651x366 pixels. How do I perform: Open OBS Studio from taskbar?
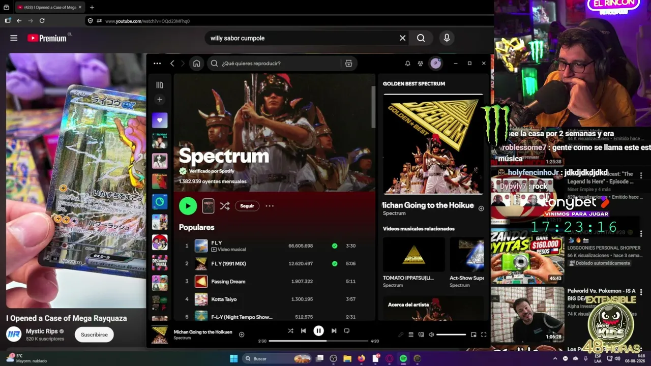point(334,358)
